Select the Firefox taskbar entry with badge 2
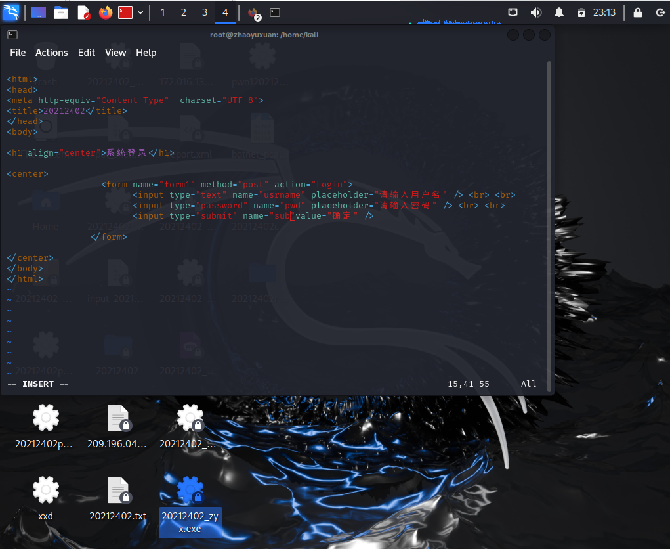The width and height of the screenshot is (670, 549). coord(254,13)
